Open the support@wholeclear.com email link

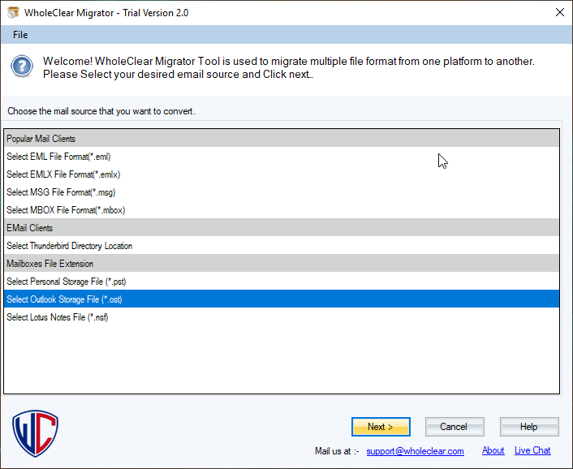[415, 451]
